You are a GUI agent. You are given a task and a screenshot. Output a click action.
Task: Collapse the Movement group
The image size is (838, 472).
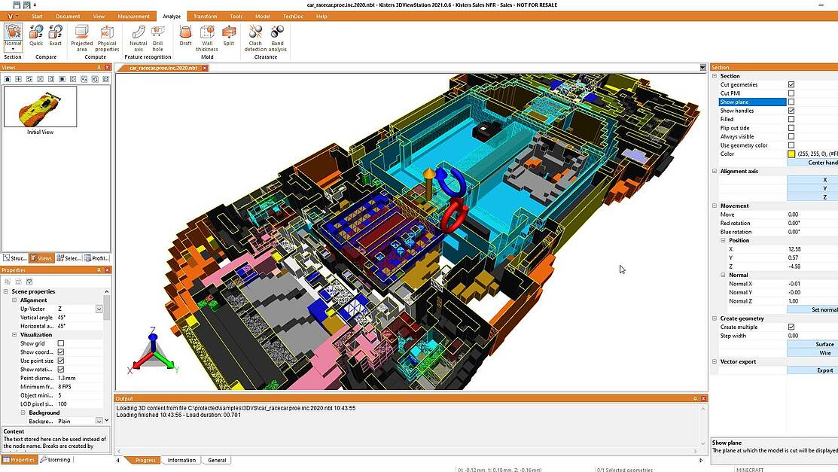point(715,206)
